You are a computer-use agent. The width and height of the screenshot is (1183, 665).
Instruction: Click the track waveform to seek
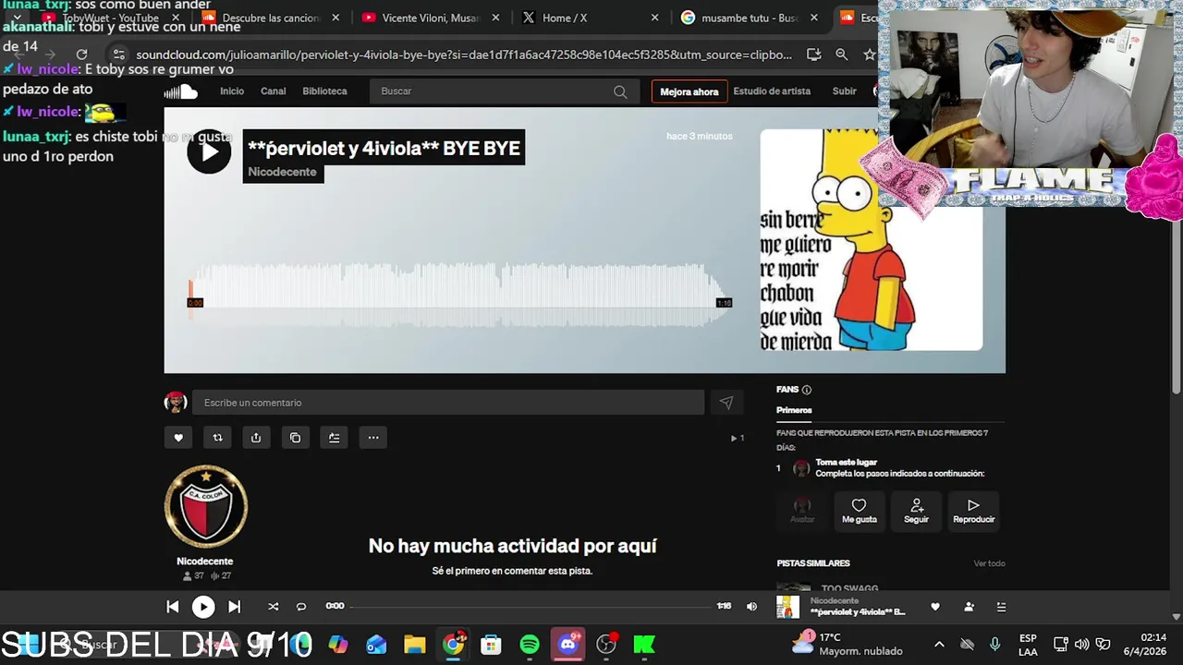459,296
